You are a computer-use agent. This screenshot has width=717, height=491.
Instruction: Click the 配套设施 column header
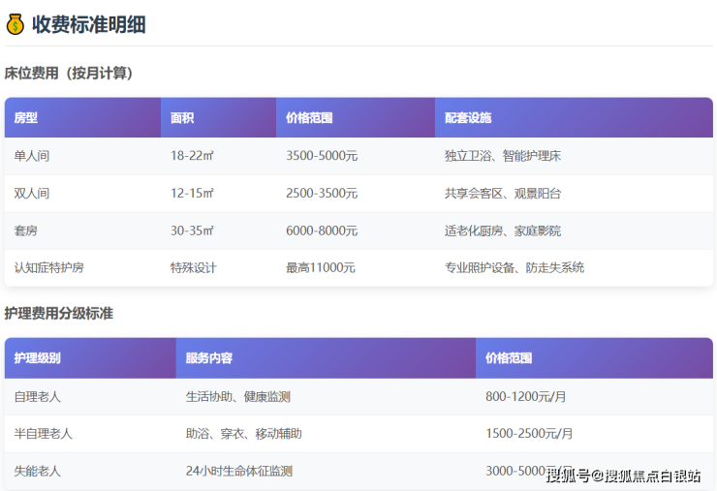[x=468, y=118]
